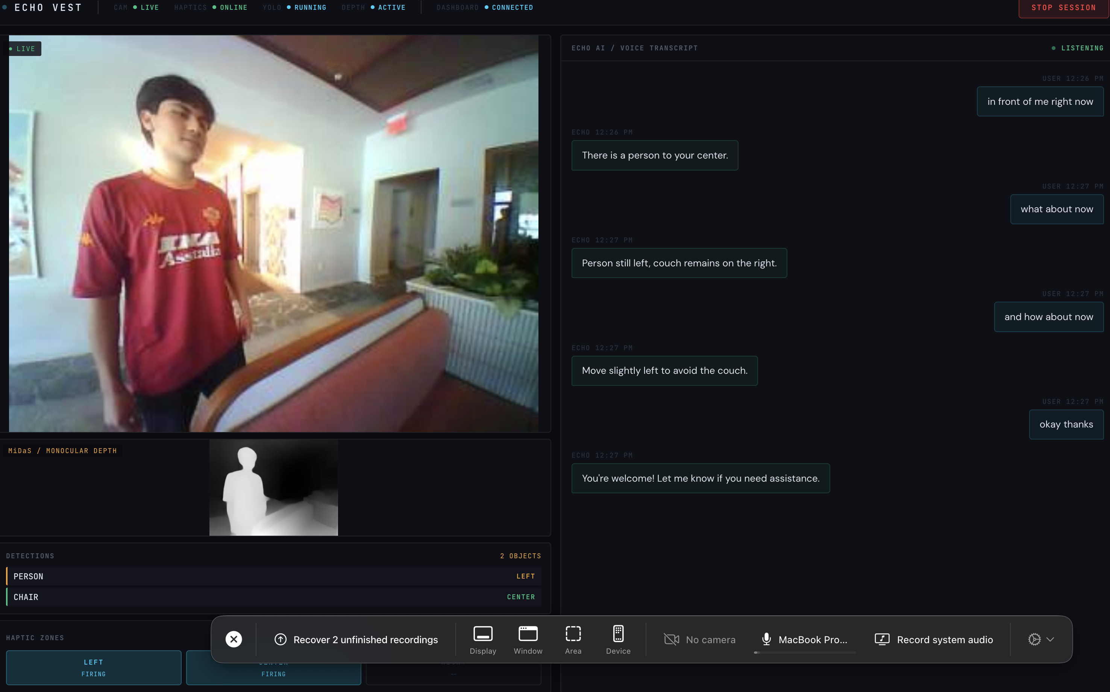Select the CHAIR detection row
The height and width of the screenshot is (692, 1110).
click(x=273, y=597)
